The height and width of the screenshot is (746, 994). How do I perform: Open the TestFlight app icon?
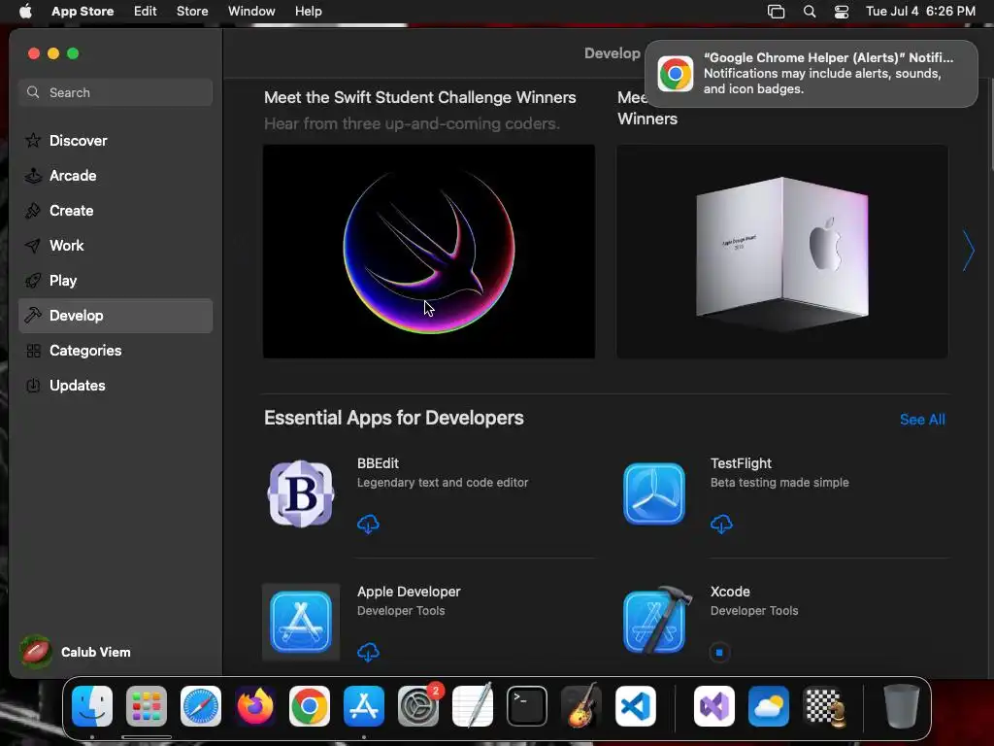pos(654,493)
